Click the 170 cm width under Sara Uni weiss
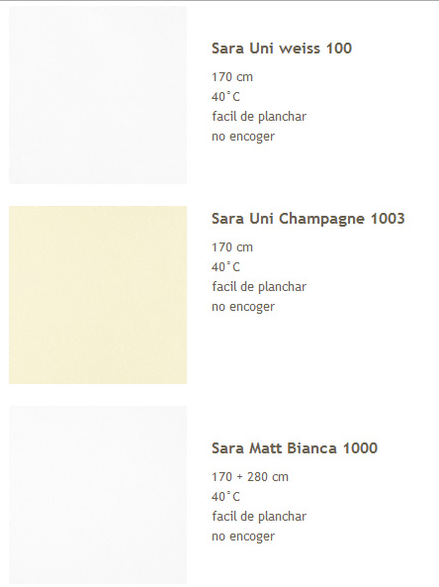 click(232, 77)
